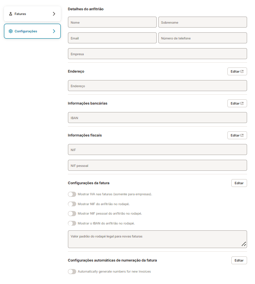
Task: Edit the Informações bancárias section
Action: point(237,103)
